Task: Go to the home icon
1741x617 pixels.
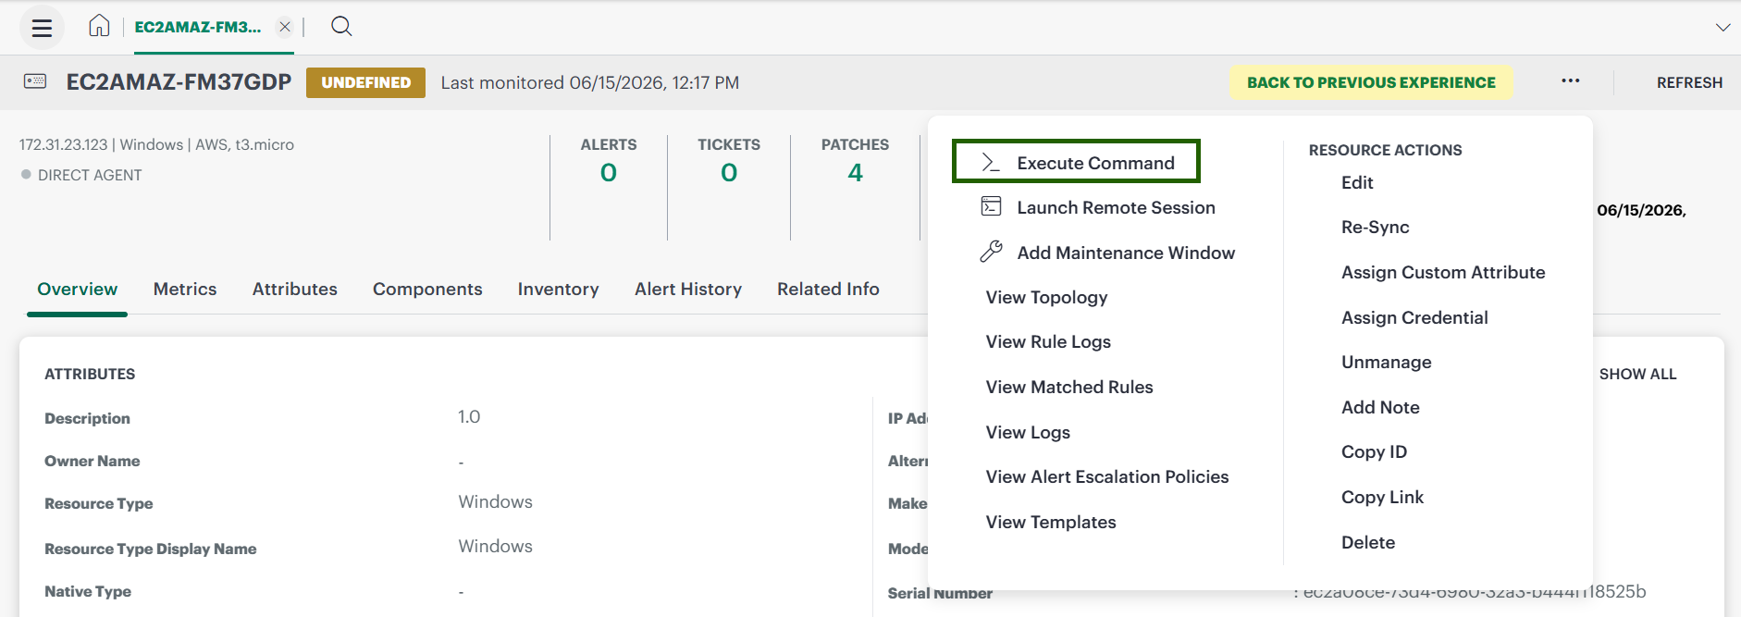Action: (99, 26)
